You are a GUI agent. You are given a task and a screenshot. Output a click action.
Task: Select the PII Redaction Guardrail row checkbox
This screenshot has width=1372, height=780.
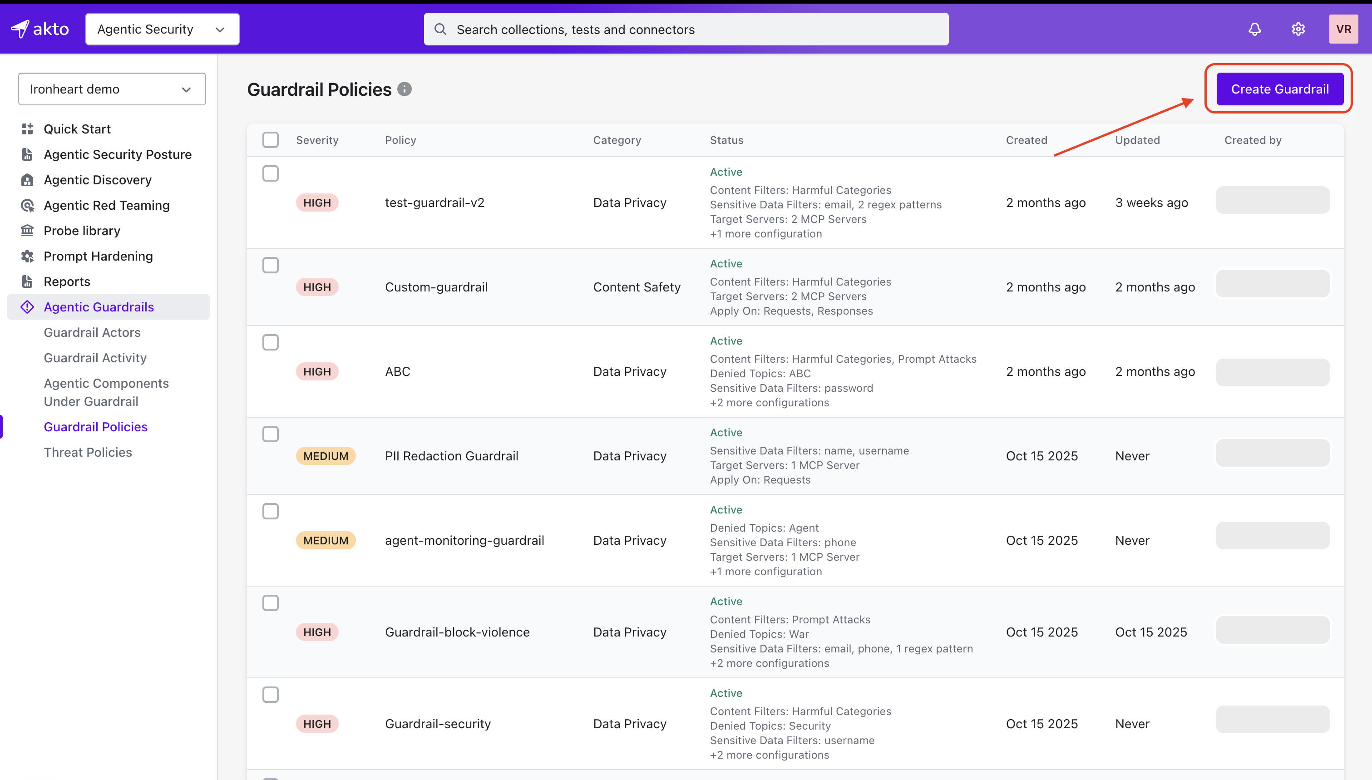[x=271, y=434]
